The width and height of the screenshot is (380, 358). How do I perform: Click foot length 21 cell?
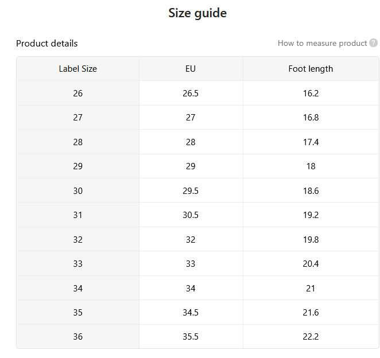(311, 288)
